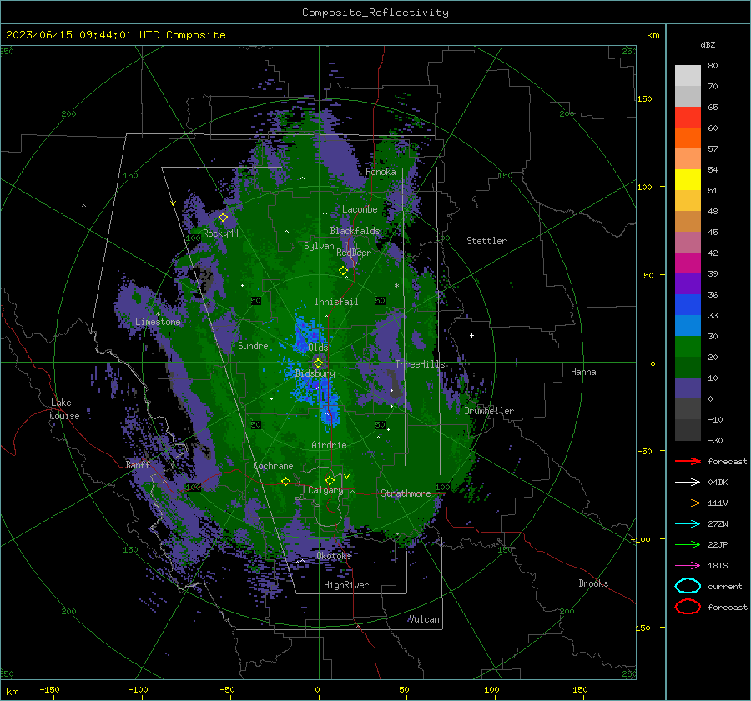
Task: Click the Sundre town label
Action: coord(253,345)
